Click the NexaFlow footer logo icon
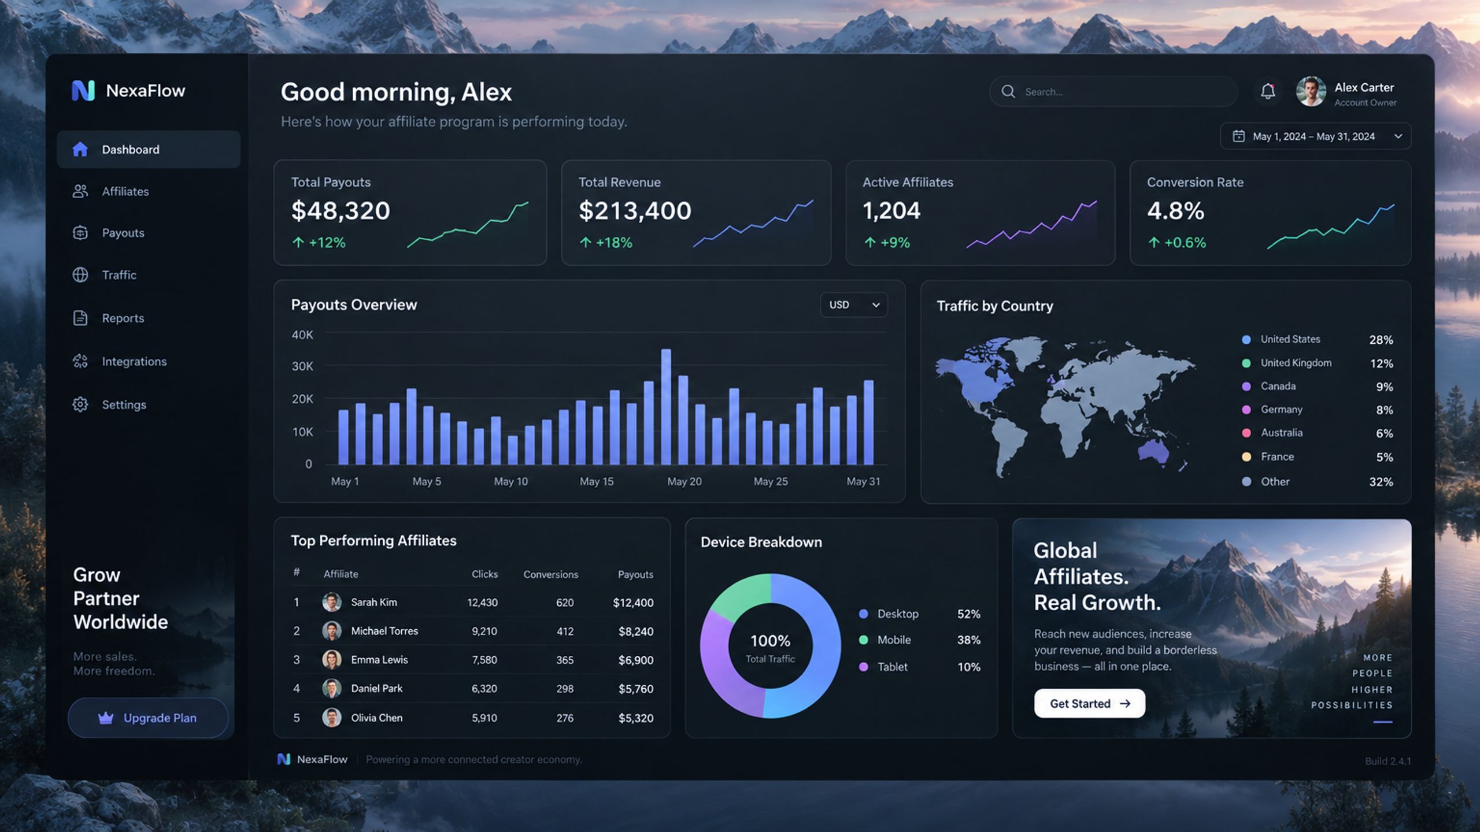The height and width of the screenshot is (832, 1480). (283, 759)
